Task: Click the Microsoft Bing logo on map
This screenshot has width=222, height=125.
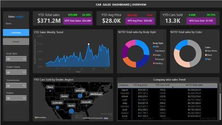Action: click(x=40, y=117)
